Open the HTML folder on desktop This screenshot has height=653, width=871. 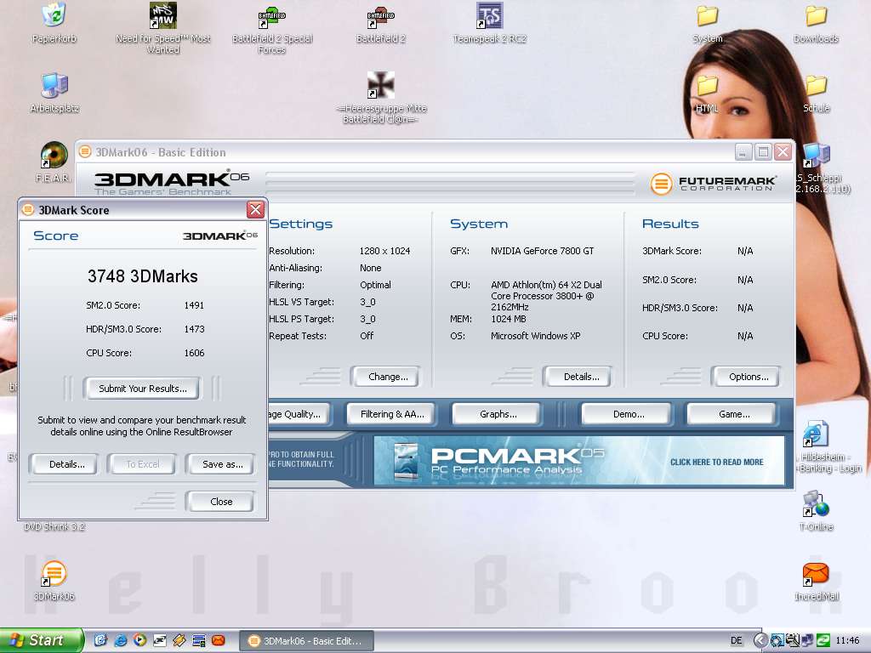coord(707,94)
